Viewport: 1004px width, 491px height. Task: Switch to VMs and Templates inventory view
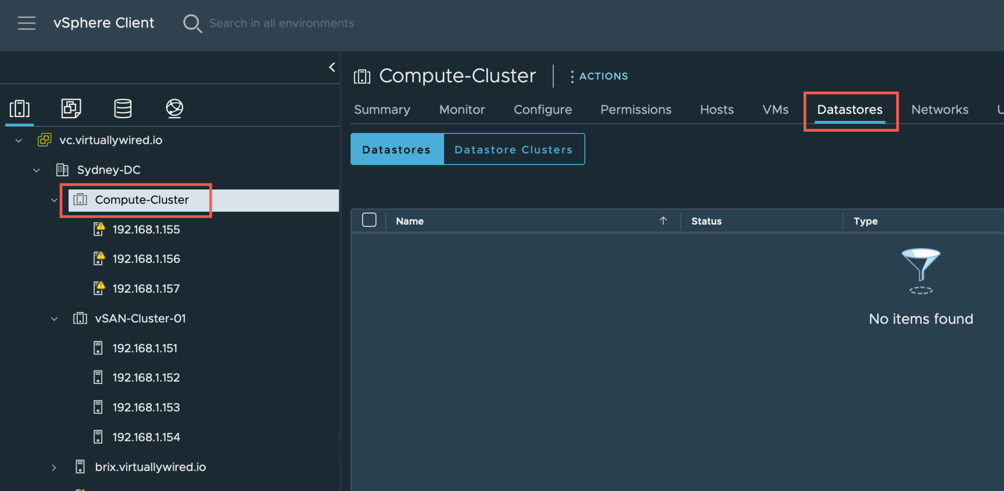point(71,108)
